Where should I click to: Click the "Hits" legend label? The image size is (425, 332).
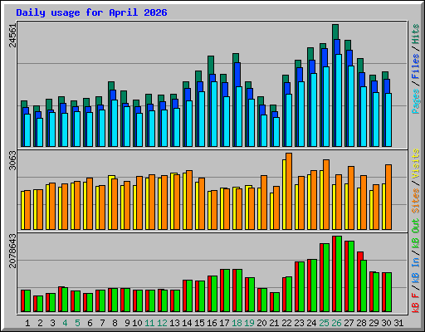(416, 34)
